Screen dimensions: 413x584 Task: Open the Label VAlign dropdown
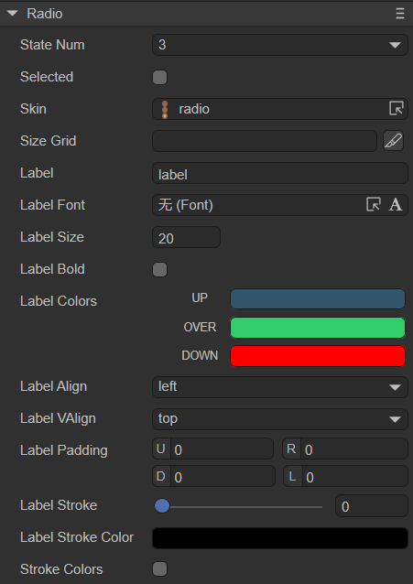click(280, 419)
